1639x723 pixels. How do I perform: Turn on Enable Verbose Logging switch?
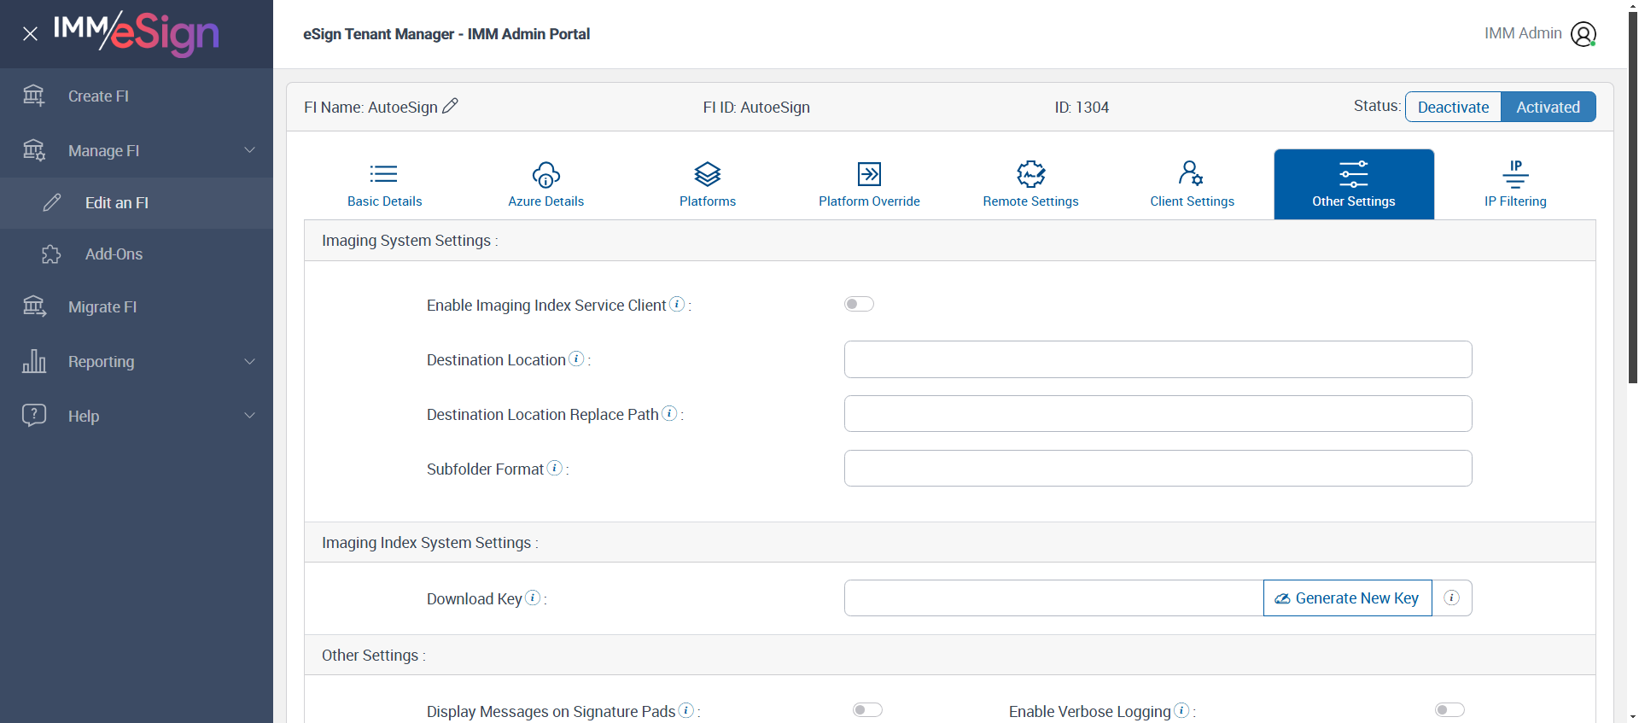tap(1449, 710)
